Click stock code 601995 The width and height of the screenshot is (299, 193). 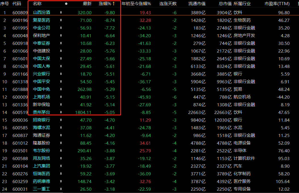(x=20, y=28)
